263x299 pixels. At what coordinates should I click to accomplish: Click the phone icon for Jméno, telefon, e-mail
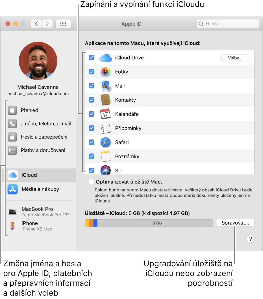click(12, 123)
